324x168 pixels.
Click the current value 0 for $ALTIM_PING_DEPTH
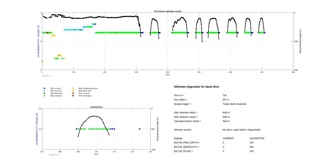[x=224, y=143]
